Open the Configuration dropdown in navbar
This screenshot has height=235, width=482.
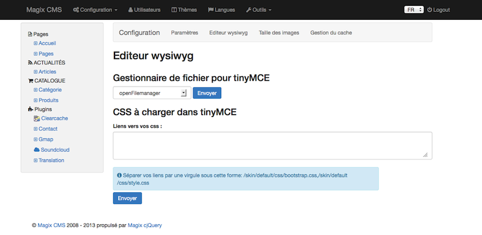95,10
